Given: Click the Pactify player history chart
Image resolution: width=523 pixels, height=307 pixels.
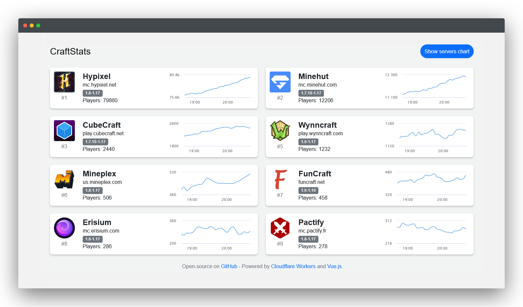Looking at the screenshot, I should pyautogui.click(x=426, y=234).
